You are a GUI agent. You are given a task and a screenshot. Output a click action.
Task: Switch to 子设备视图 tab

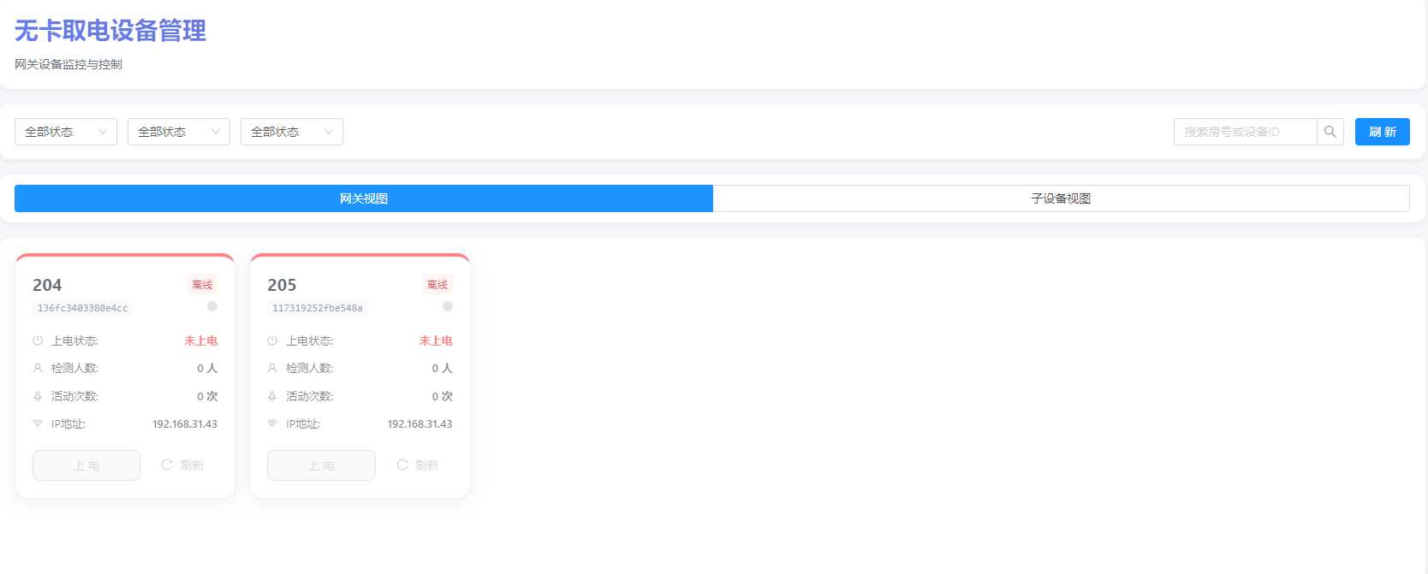click(x=1061, y=198)
